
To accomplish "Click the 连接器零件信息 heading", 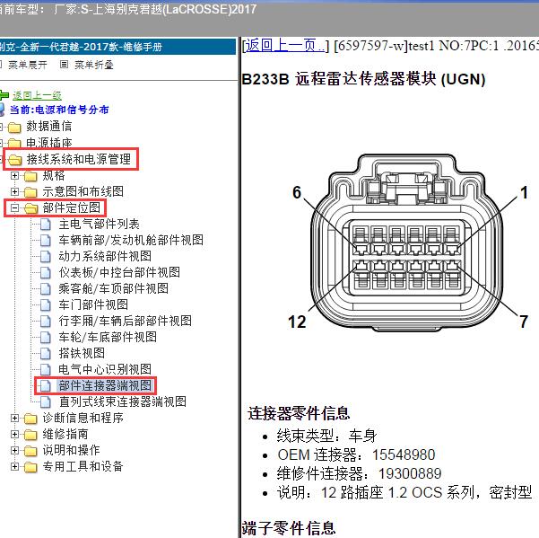I will pos(299,413).
